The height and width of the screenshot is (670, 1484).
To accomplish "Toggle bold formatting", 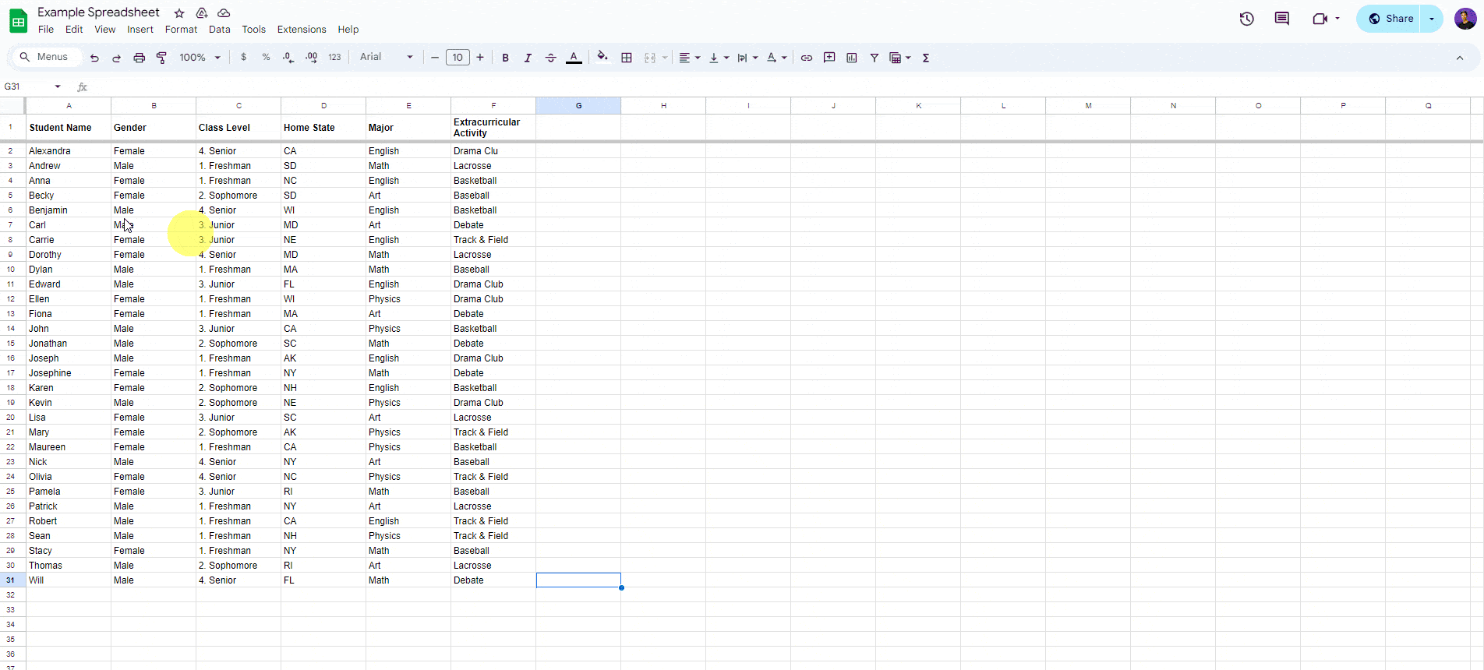I will point(506,58).
